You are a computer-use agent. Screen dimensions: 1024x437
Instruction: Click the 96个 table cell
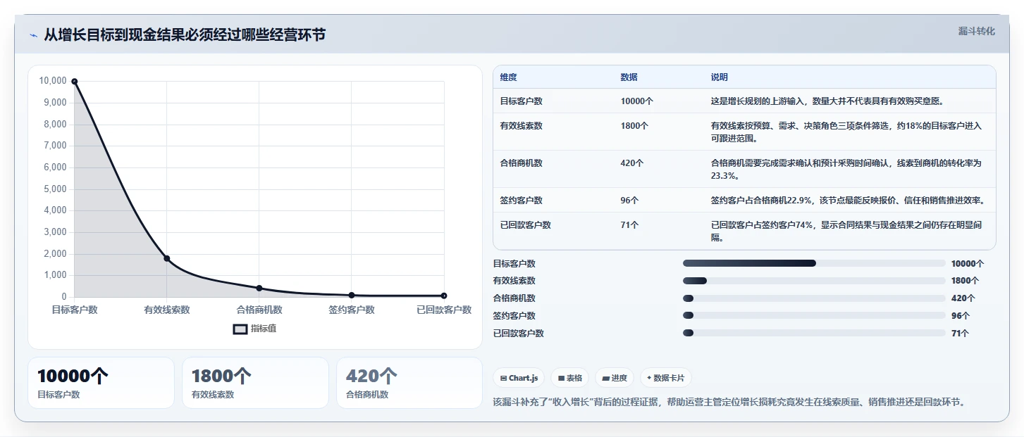pyautogui.click(x=629, y=201)
